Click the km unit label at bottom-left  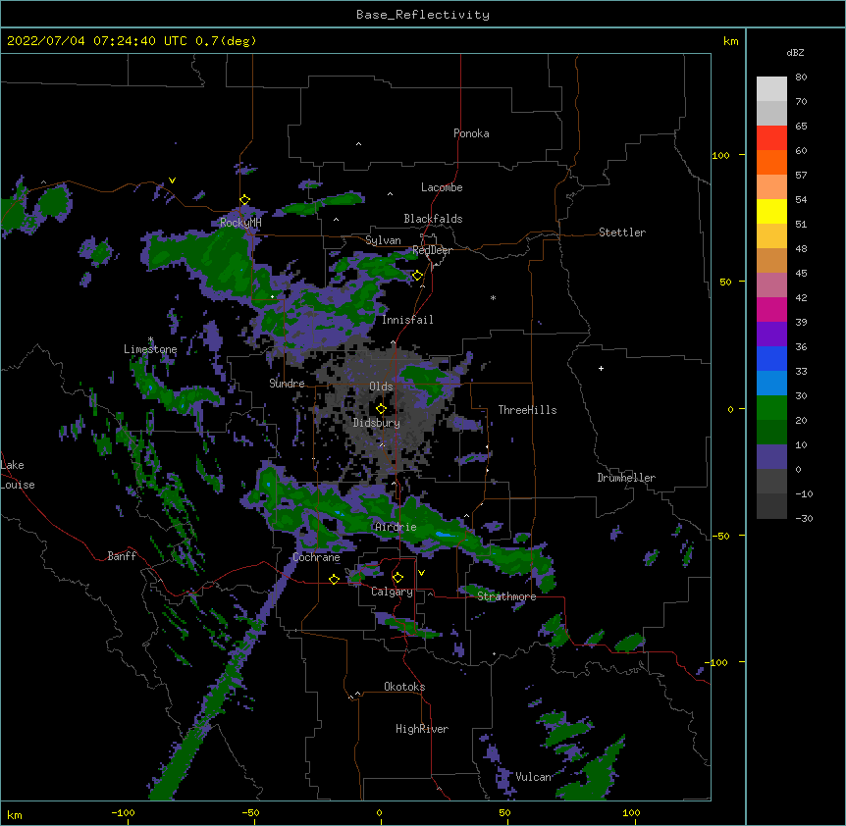coord(15,815)
